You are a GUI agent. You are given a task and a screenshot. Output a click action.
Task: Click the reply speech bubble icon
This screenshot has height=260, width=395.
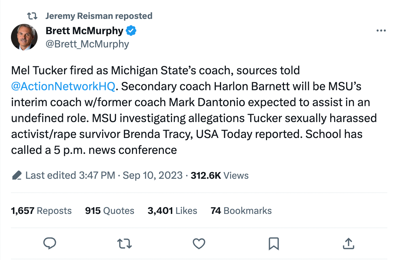[50, 244]
